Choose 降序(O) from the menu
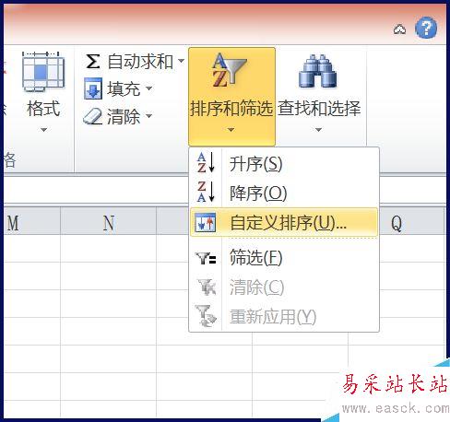 [x=284, y=193]
